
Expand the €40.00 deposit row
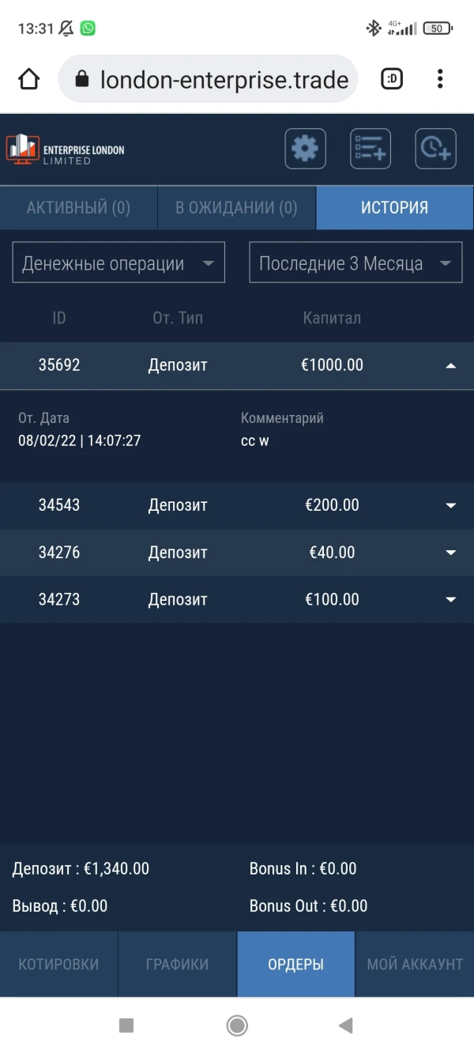point(450,553)
